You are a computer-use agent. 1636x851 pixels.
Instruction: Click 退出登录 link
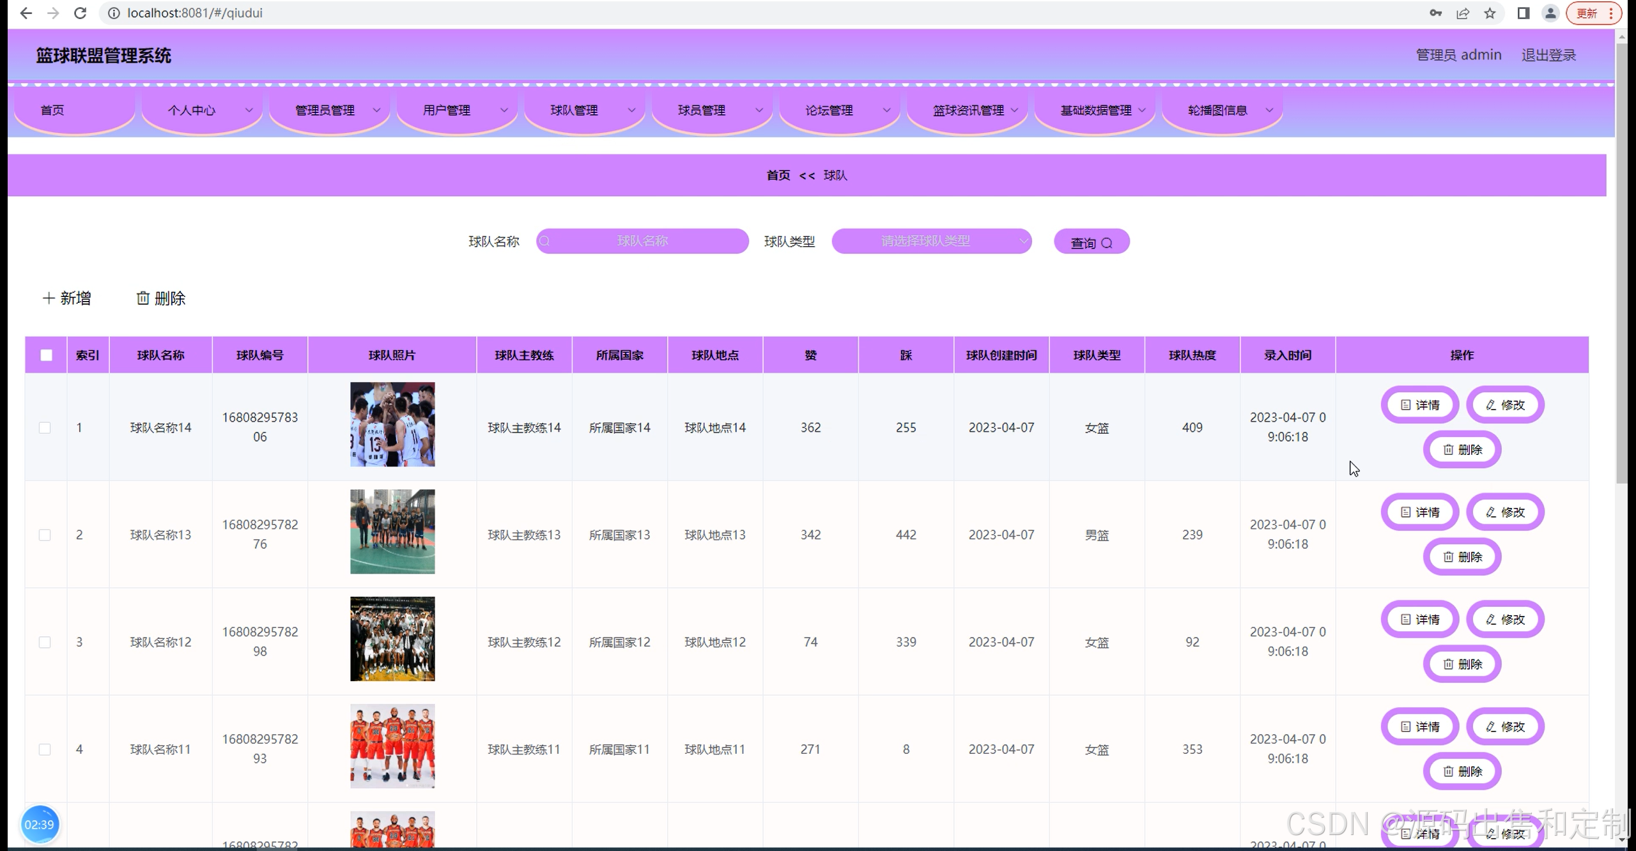click(x=1548, y=55)
